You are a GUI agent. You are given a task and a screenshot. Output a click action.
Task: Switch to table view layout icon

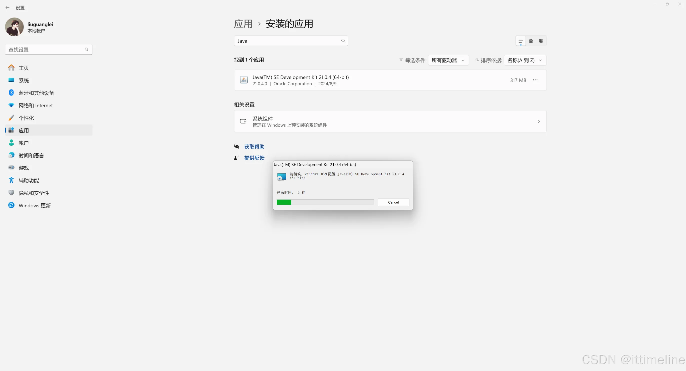point(541,41)
